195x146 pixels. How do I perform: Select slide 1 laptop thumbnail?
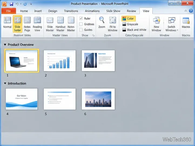22,61
